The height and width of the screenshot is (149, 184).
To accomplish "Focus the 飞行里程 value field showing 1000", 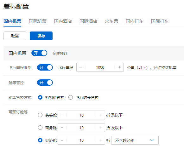I will coord(100,67).
